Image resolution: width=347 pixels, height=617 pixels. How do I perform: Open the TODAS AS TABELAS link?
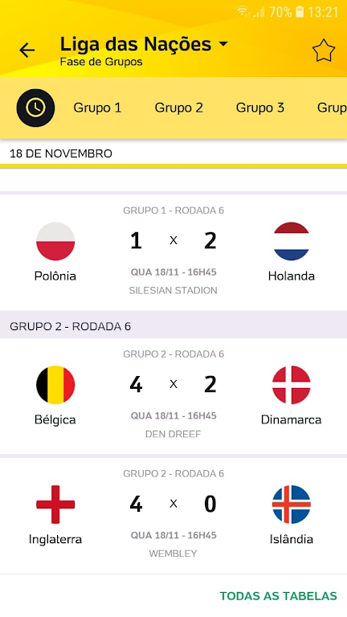click(x=278, y=596)
